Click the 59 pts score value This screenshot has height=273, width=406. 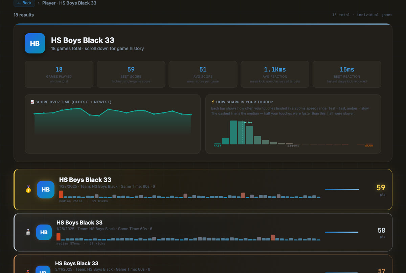pos(381,188)
